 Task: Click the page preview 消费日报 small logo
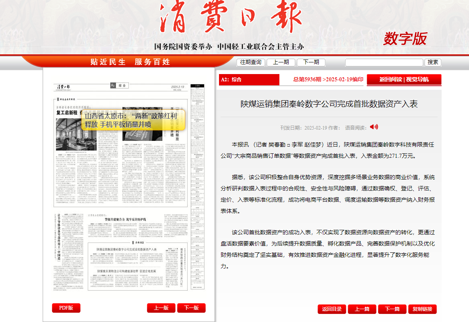pyautogui.click(x=64, y=87)
